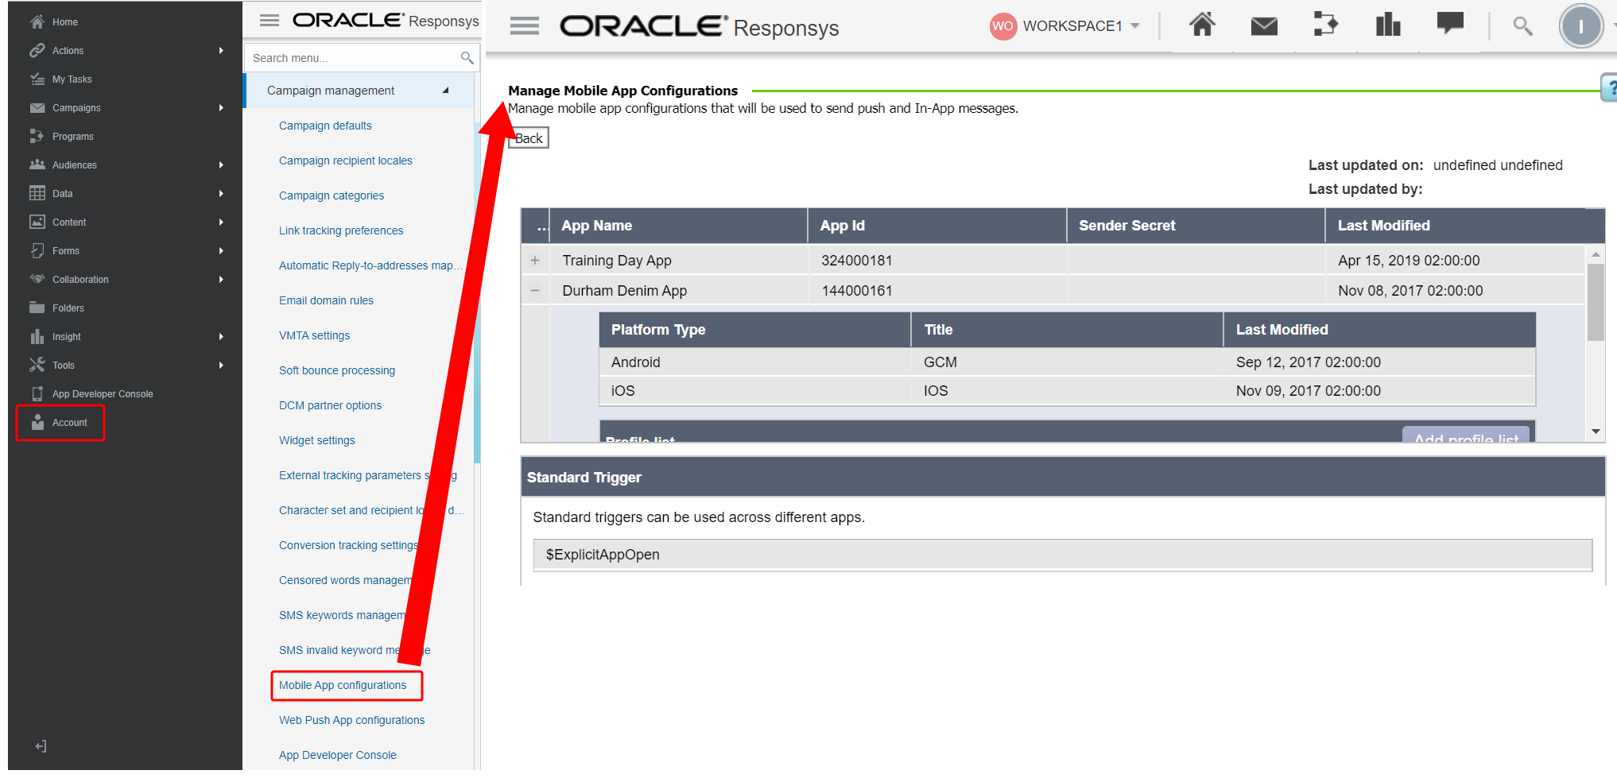Open Collaboration speech bubble icon in top bar
Image resolution: width=1617 pixels, height=778 pixels.
1450,24
